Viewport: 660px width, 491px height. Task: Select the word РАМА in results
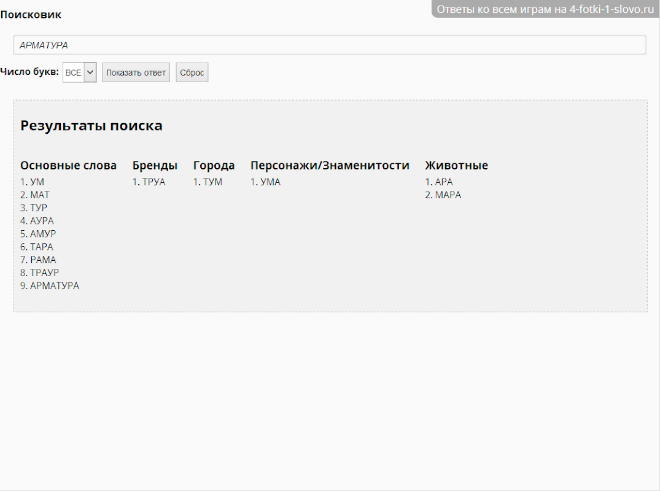(43, 260)
